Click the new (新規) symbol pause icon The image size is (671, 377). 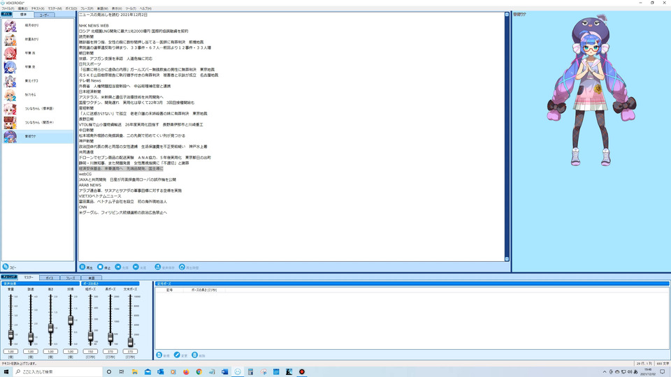(x=159, y=355)
